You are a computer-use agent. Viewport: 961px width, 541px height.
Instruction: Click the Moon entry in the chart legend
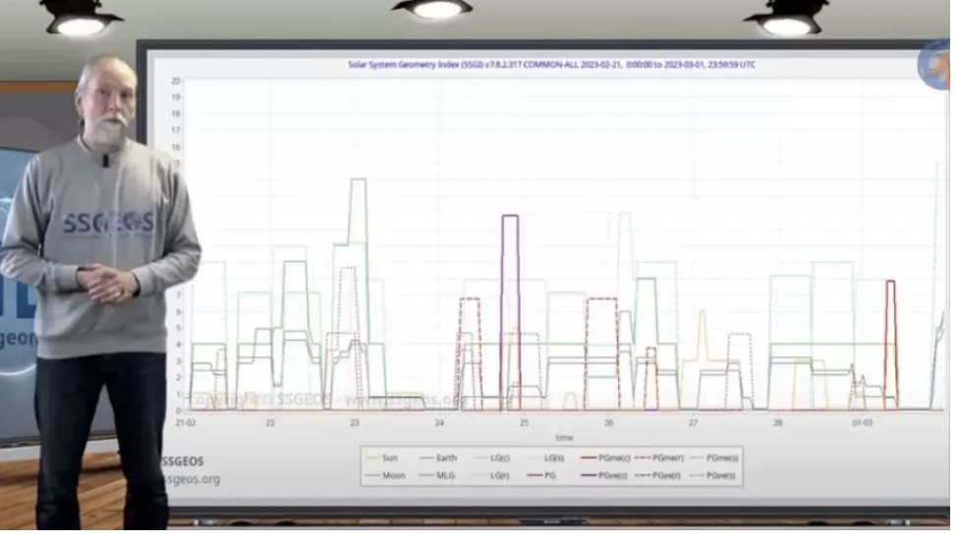385,475
